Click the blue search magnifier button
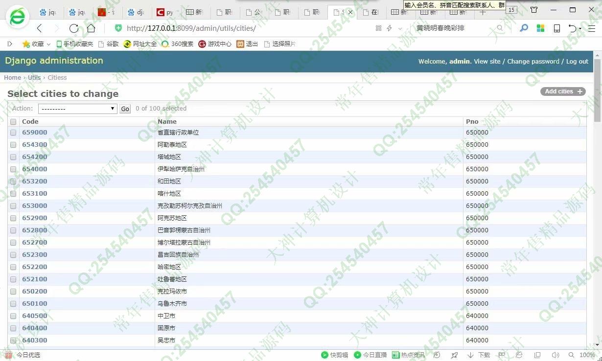 (524, 28)
